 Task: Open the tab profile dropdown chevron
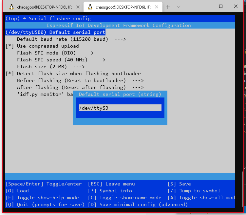tap(179, 7)
